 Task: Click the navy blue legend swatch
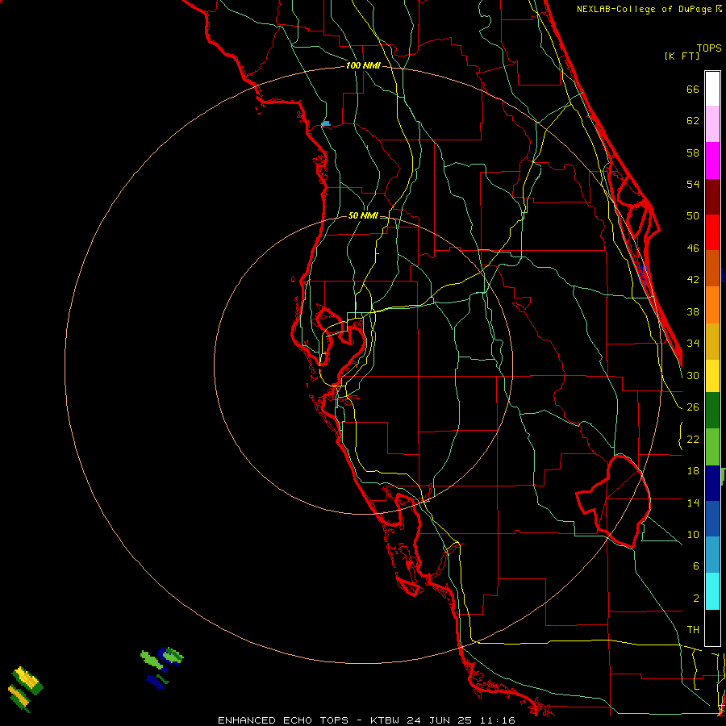pos(712,483)
